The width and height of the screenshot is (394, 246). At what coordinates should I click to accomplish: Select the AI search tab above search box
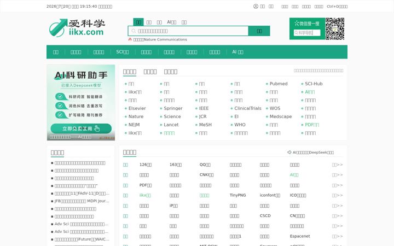point(172,22)
